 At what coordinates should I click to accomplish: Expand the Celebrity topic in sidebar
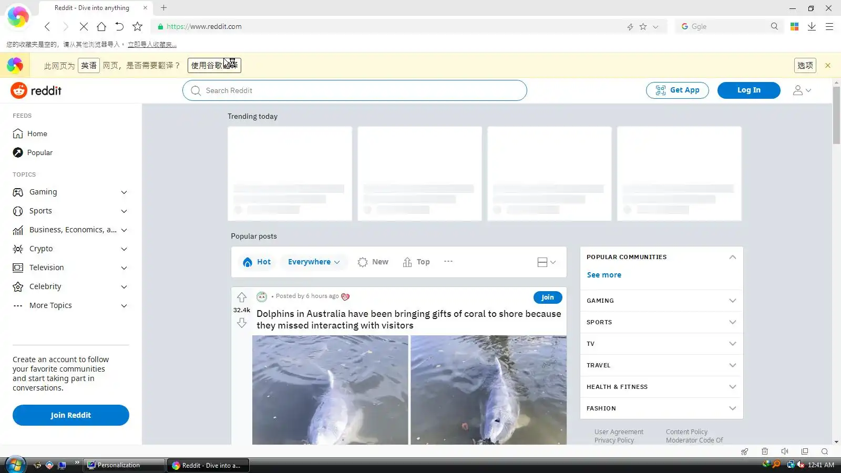point(124,287)
